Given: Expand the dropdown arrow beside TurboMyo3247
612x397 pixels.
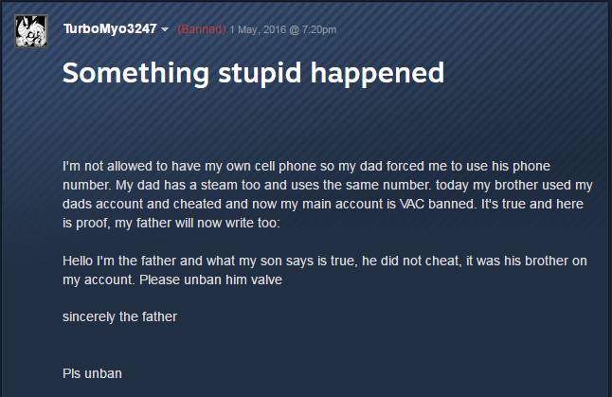Looking at the screenshot, I should (x=165, y=29).
